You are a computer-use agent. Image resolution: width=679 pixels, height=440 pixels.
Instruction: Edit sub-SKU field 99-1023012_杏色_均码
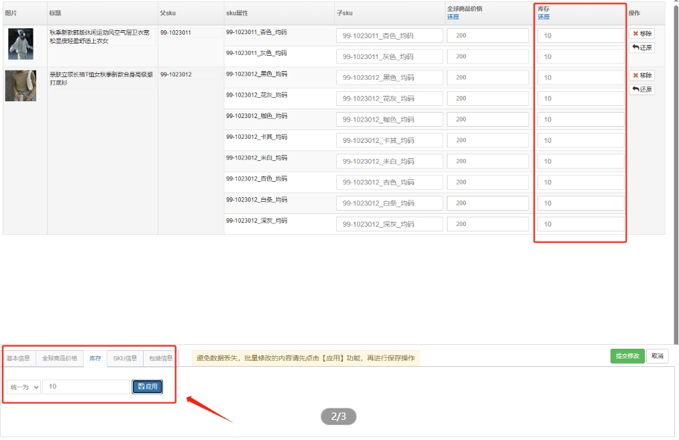click(x=389, y=182)
